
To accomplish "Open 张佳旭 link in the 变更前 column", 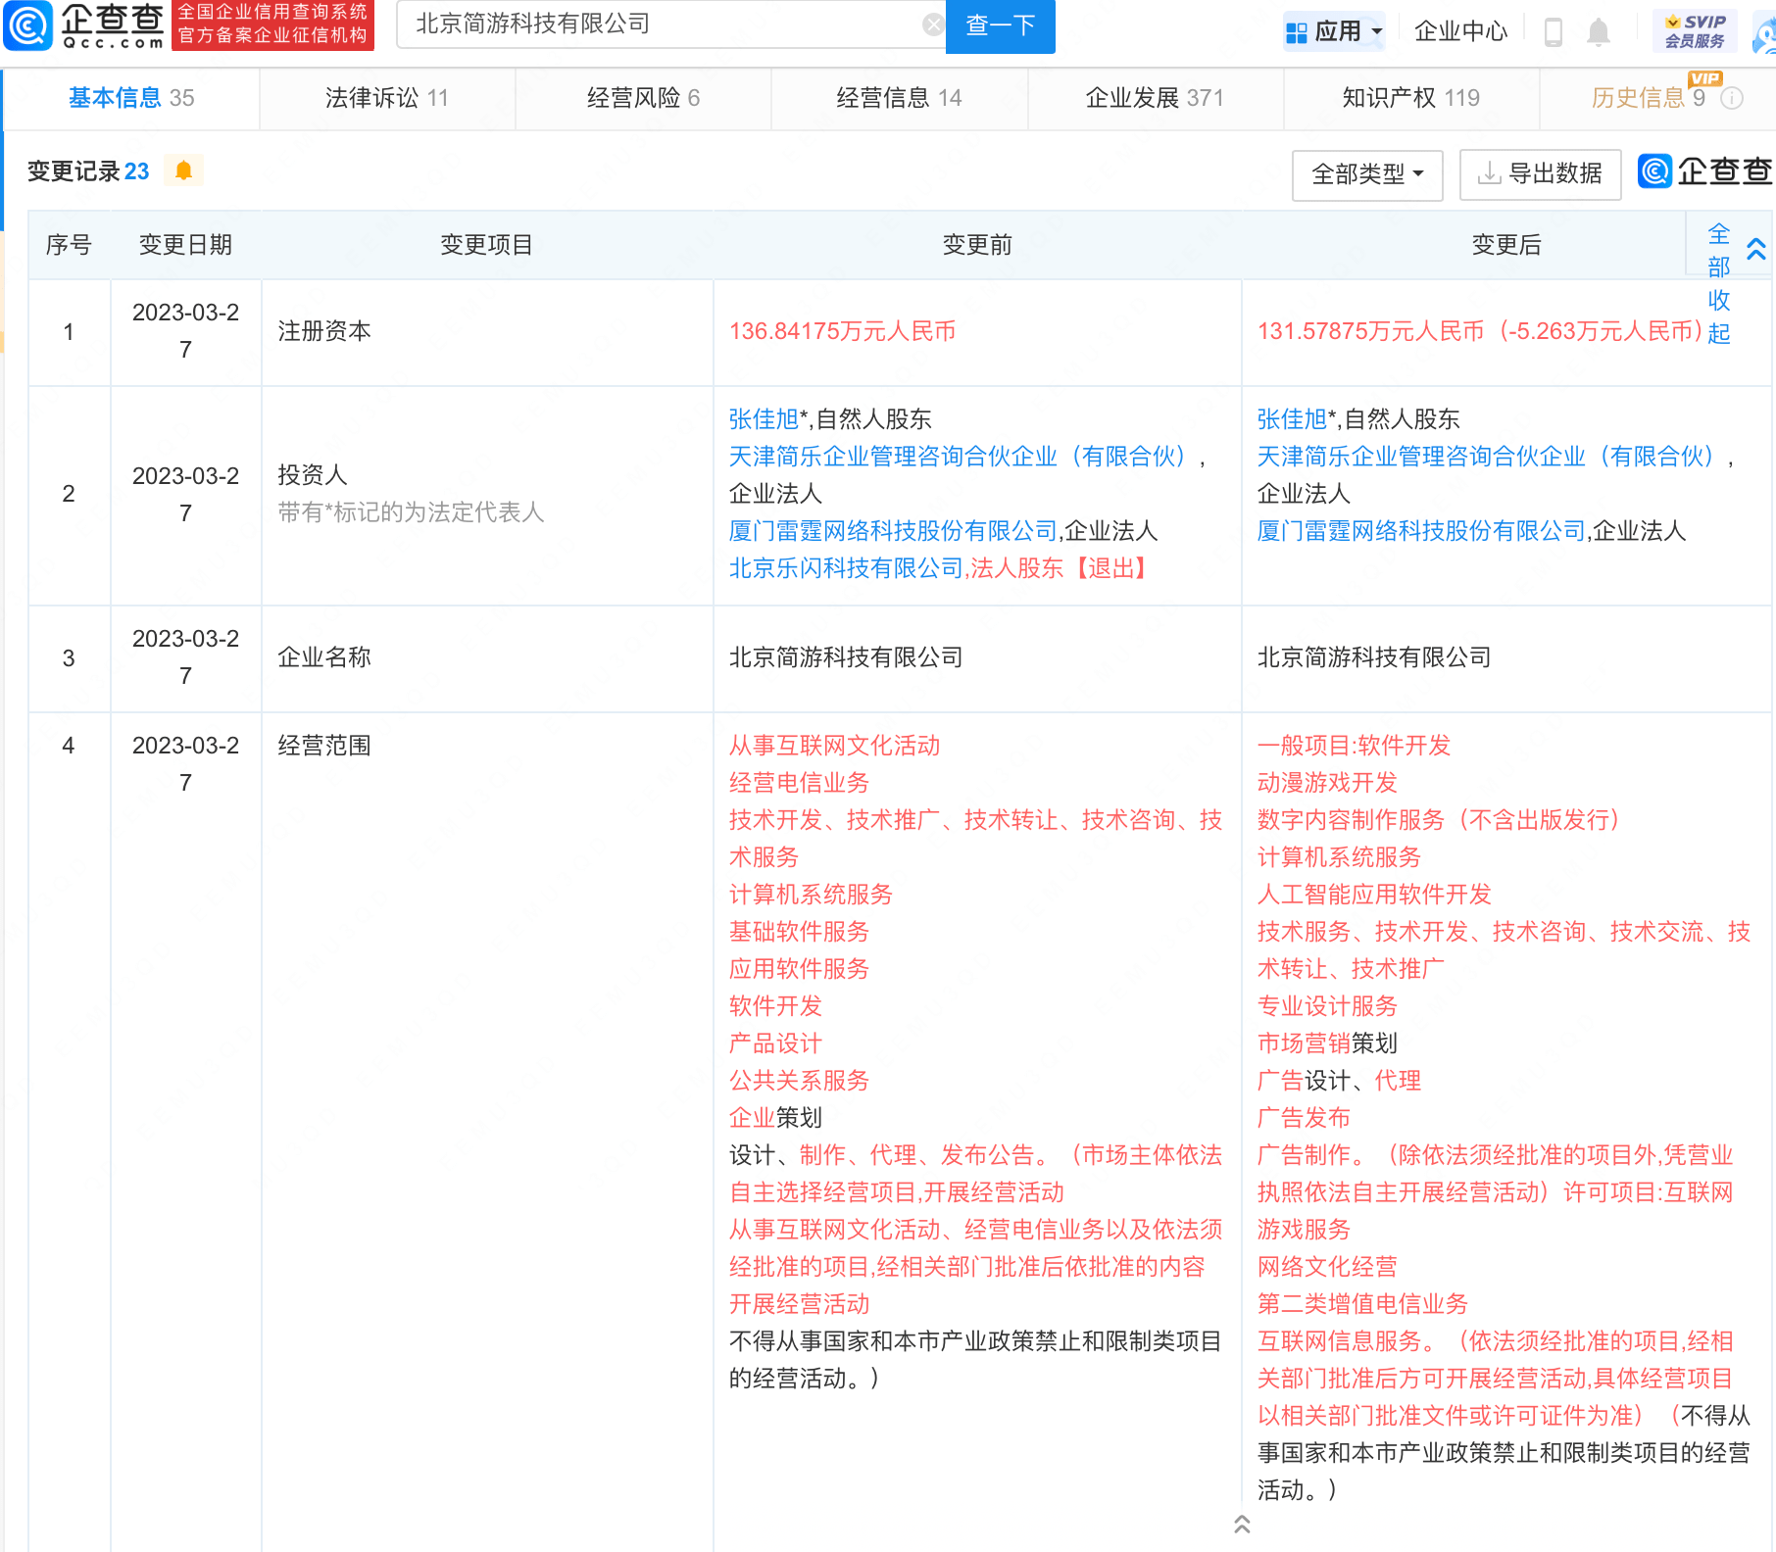I will tap(764, 419).
